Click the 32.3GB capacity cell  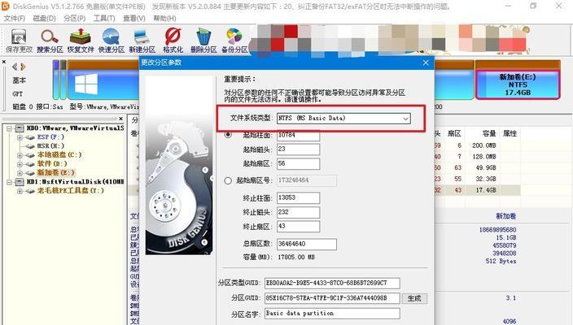[485, 179]
